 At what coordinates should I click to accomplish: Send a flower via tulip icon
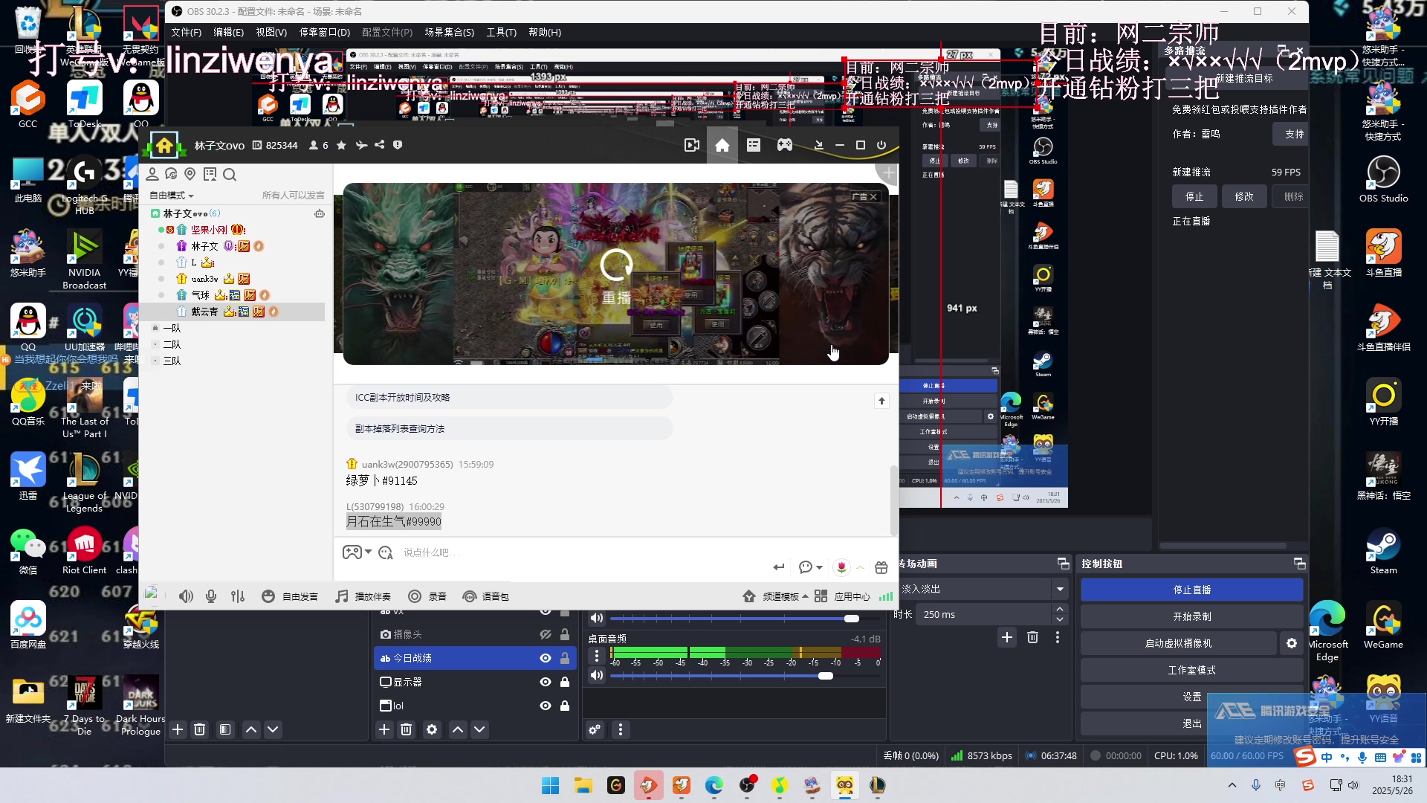tap(841, 567)
